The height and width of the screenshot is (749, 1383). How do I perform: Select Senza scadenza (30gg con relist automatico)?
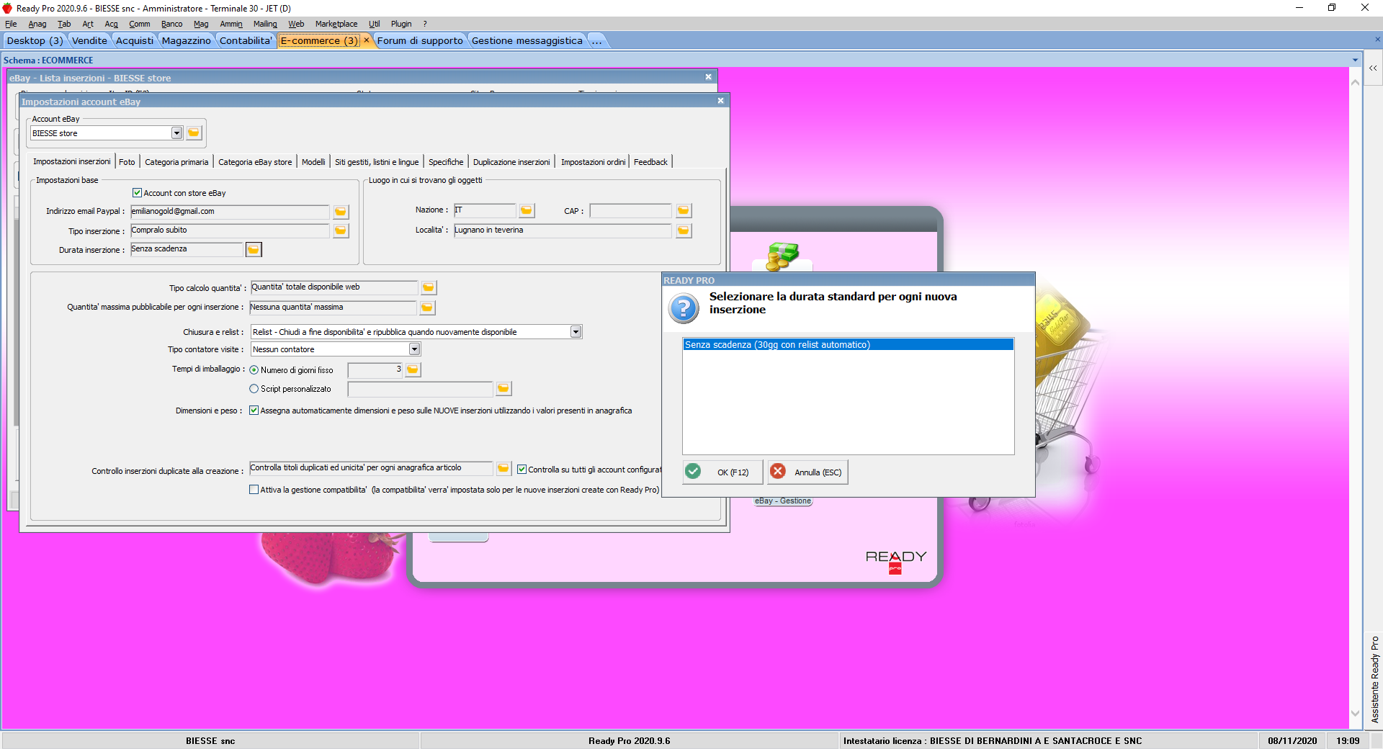click(x=848, y=345)
